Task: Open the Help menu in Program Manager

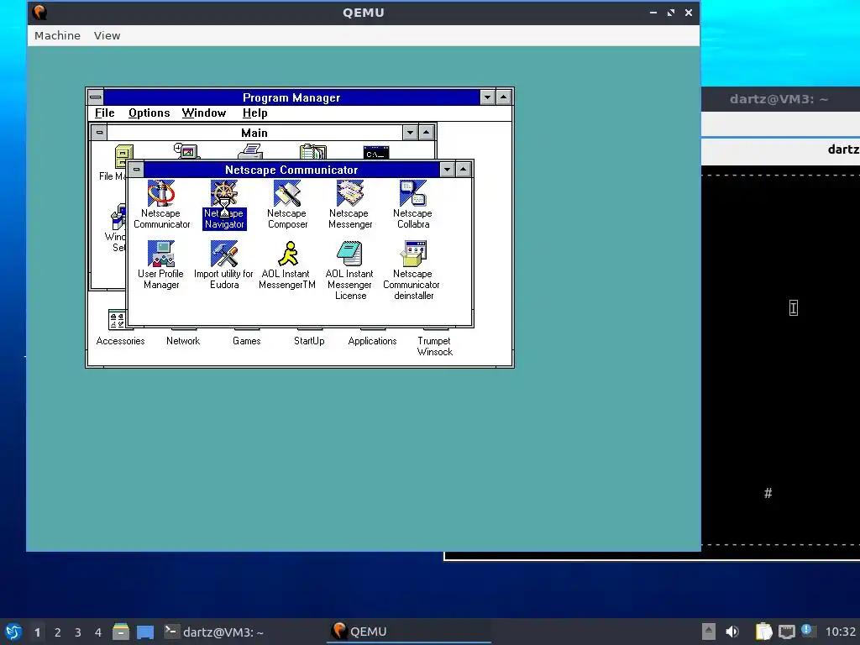Action: click(x=255, y=113)
